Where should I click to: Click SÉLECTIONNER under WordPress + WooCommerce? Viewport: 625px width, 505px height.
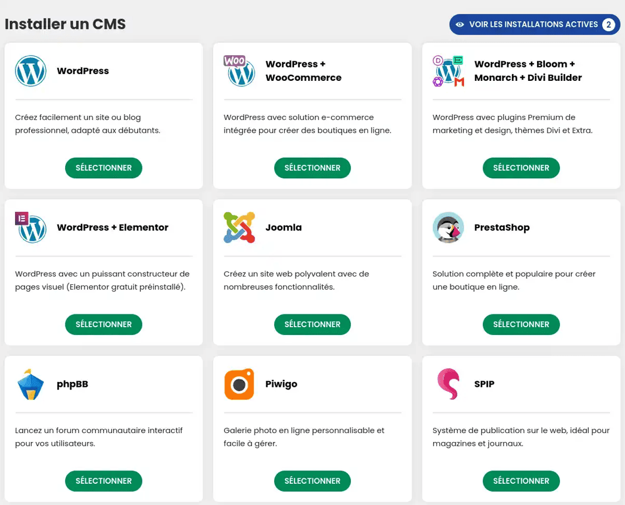(312, 168)
